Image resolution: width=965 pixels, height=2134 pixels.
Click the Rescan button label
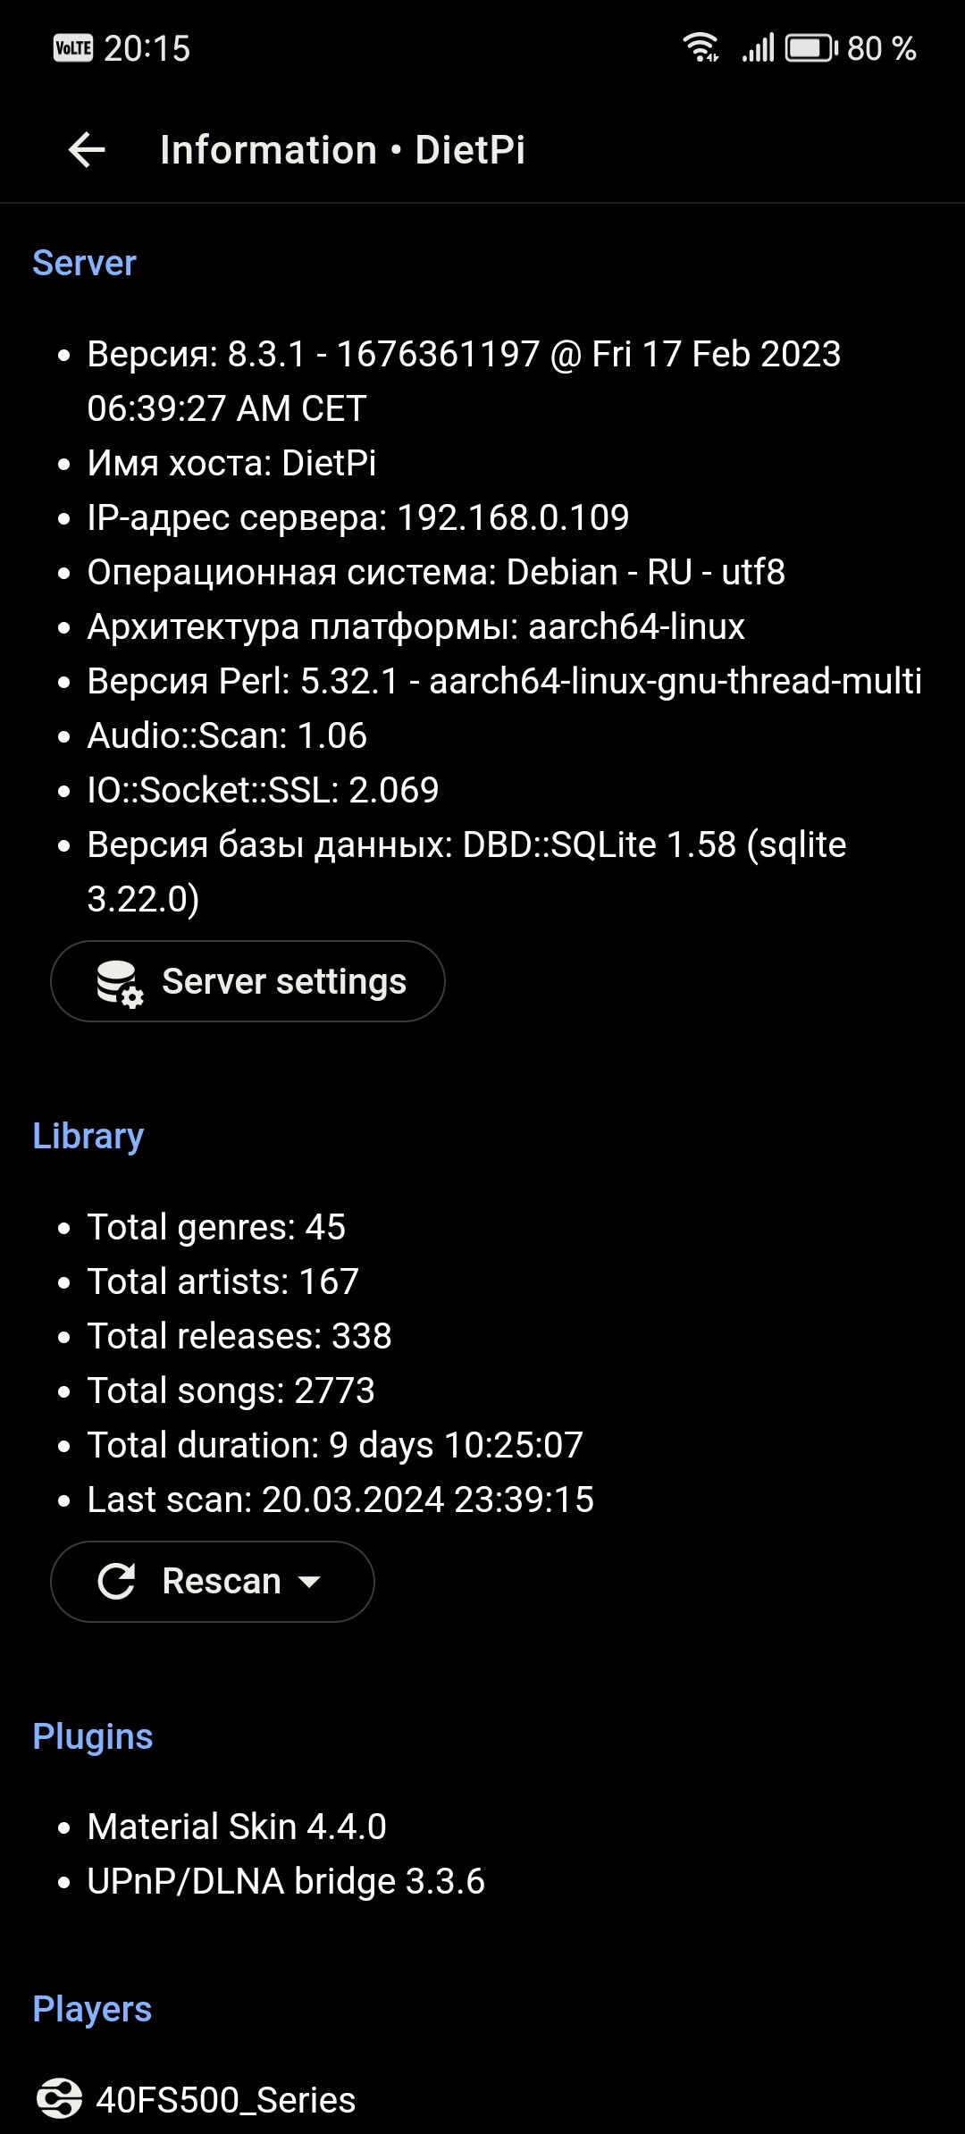coord(222,1581)
